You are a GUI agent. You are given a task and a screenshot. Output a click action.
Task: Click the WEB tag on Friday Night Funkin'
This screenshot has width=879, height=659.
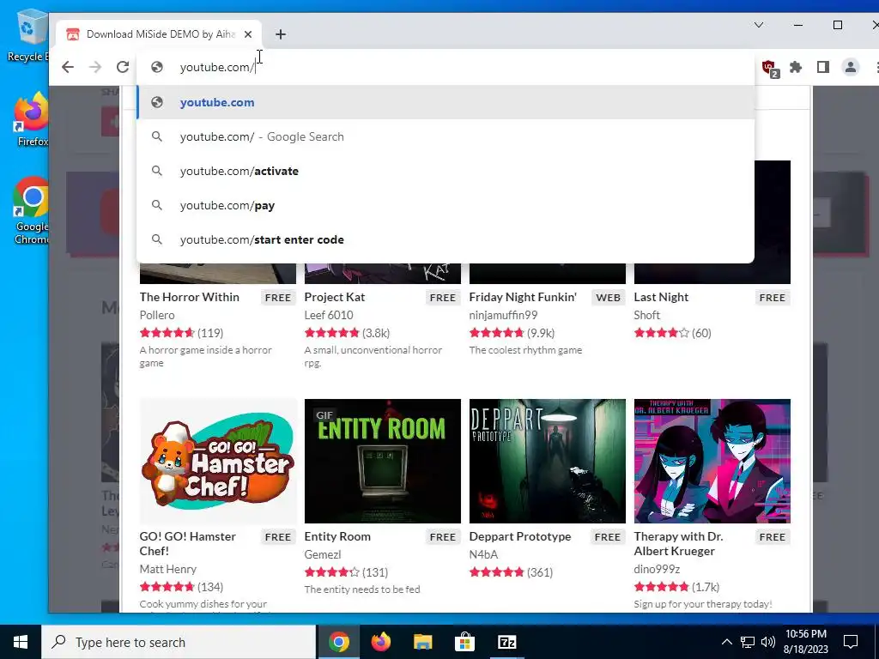[x=609, y=298]
